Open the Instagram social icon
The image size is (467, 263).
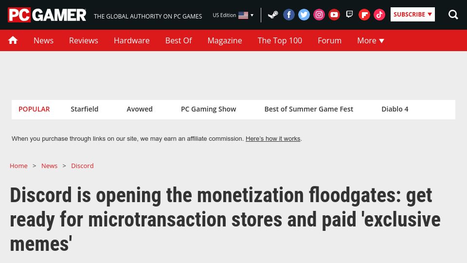(x=319, y=15)
